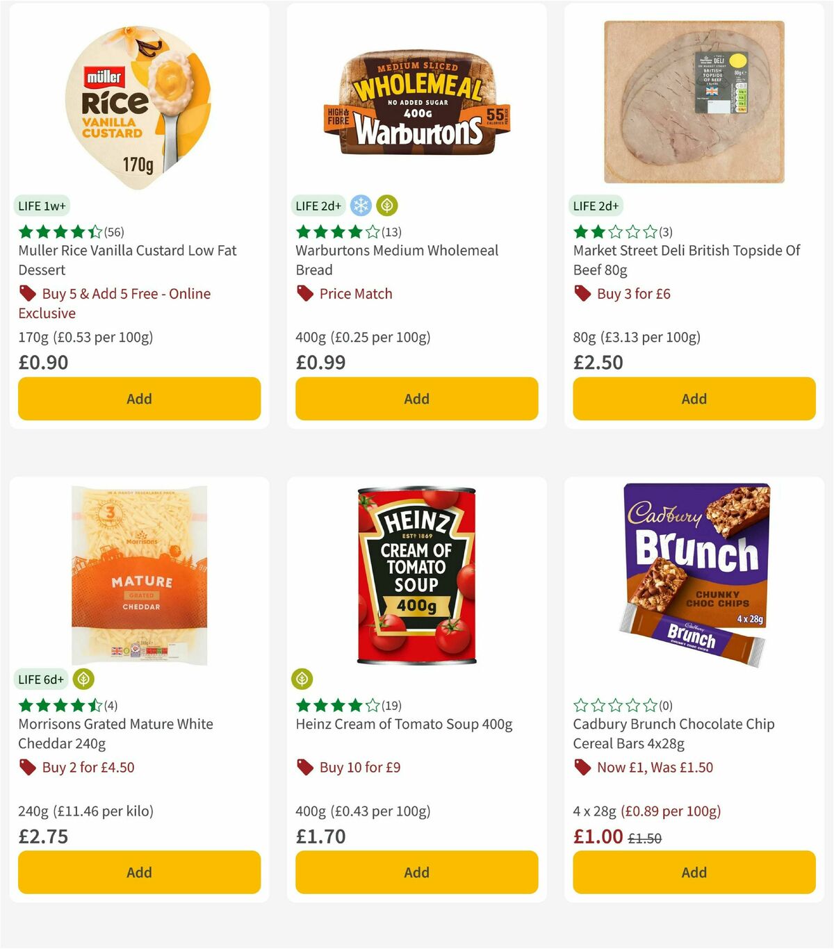Click the red tag icon beside Now £1 offer
The height and width of the screenshot is (949, 834).
[582, 767]
